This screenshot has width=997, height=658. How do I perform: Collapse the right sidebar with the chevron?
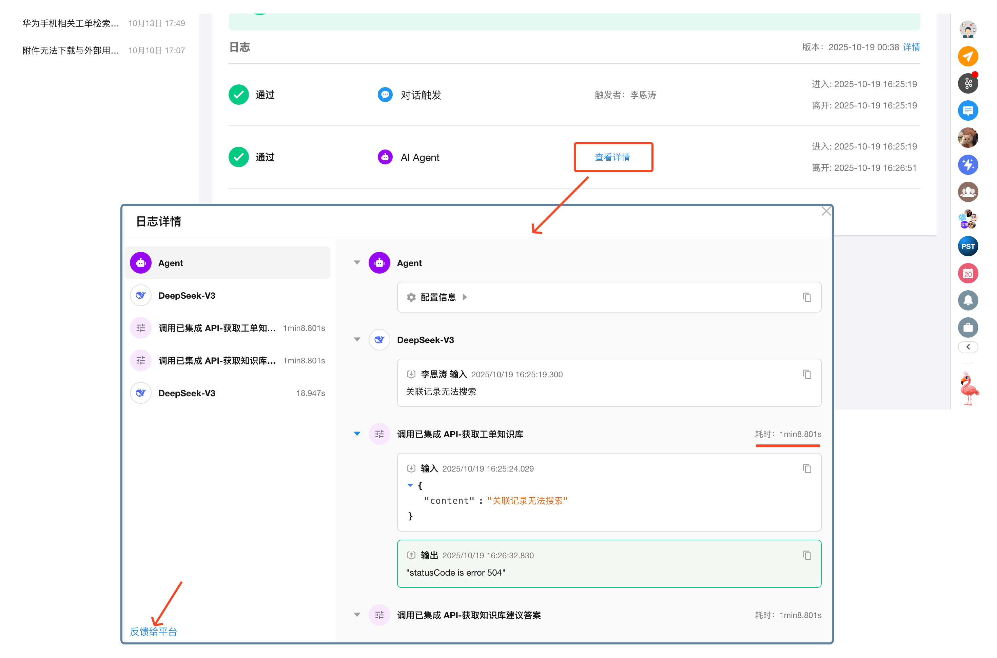pos(967,347)
